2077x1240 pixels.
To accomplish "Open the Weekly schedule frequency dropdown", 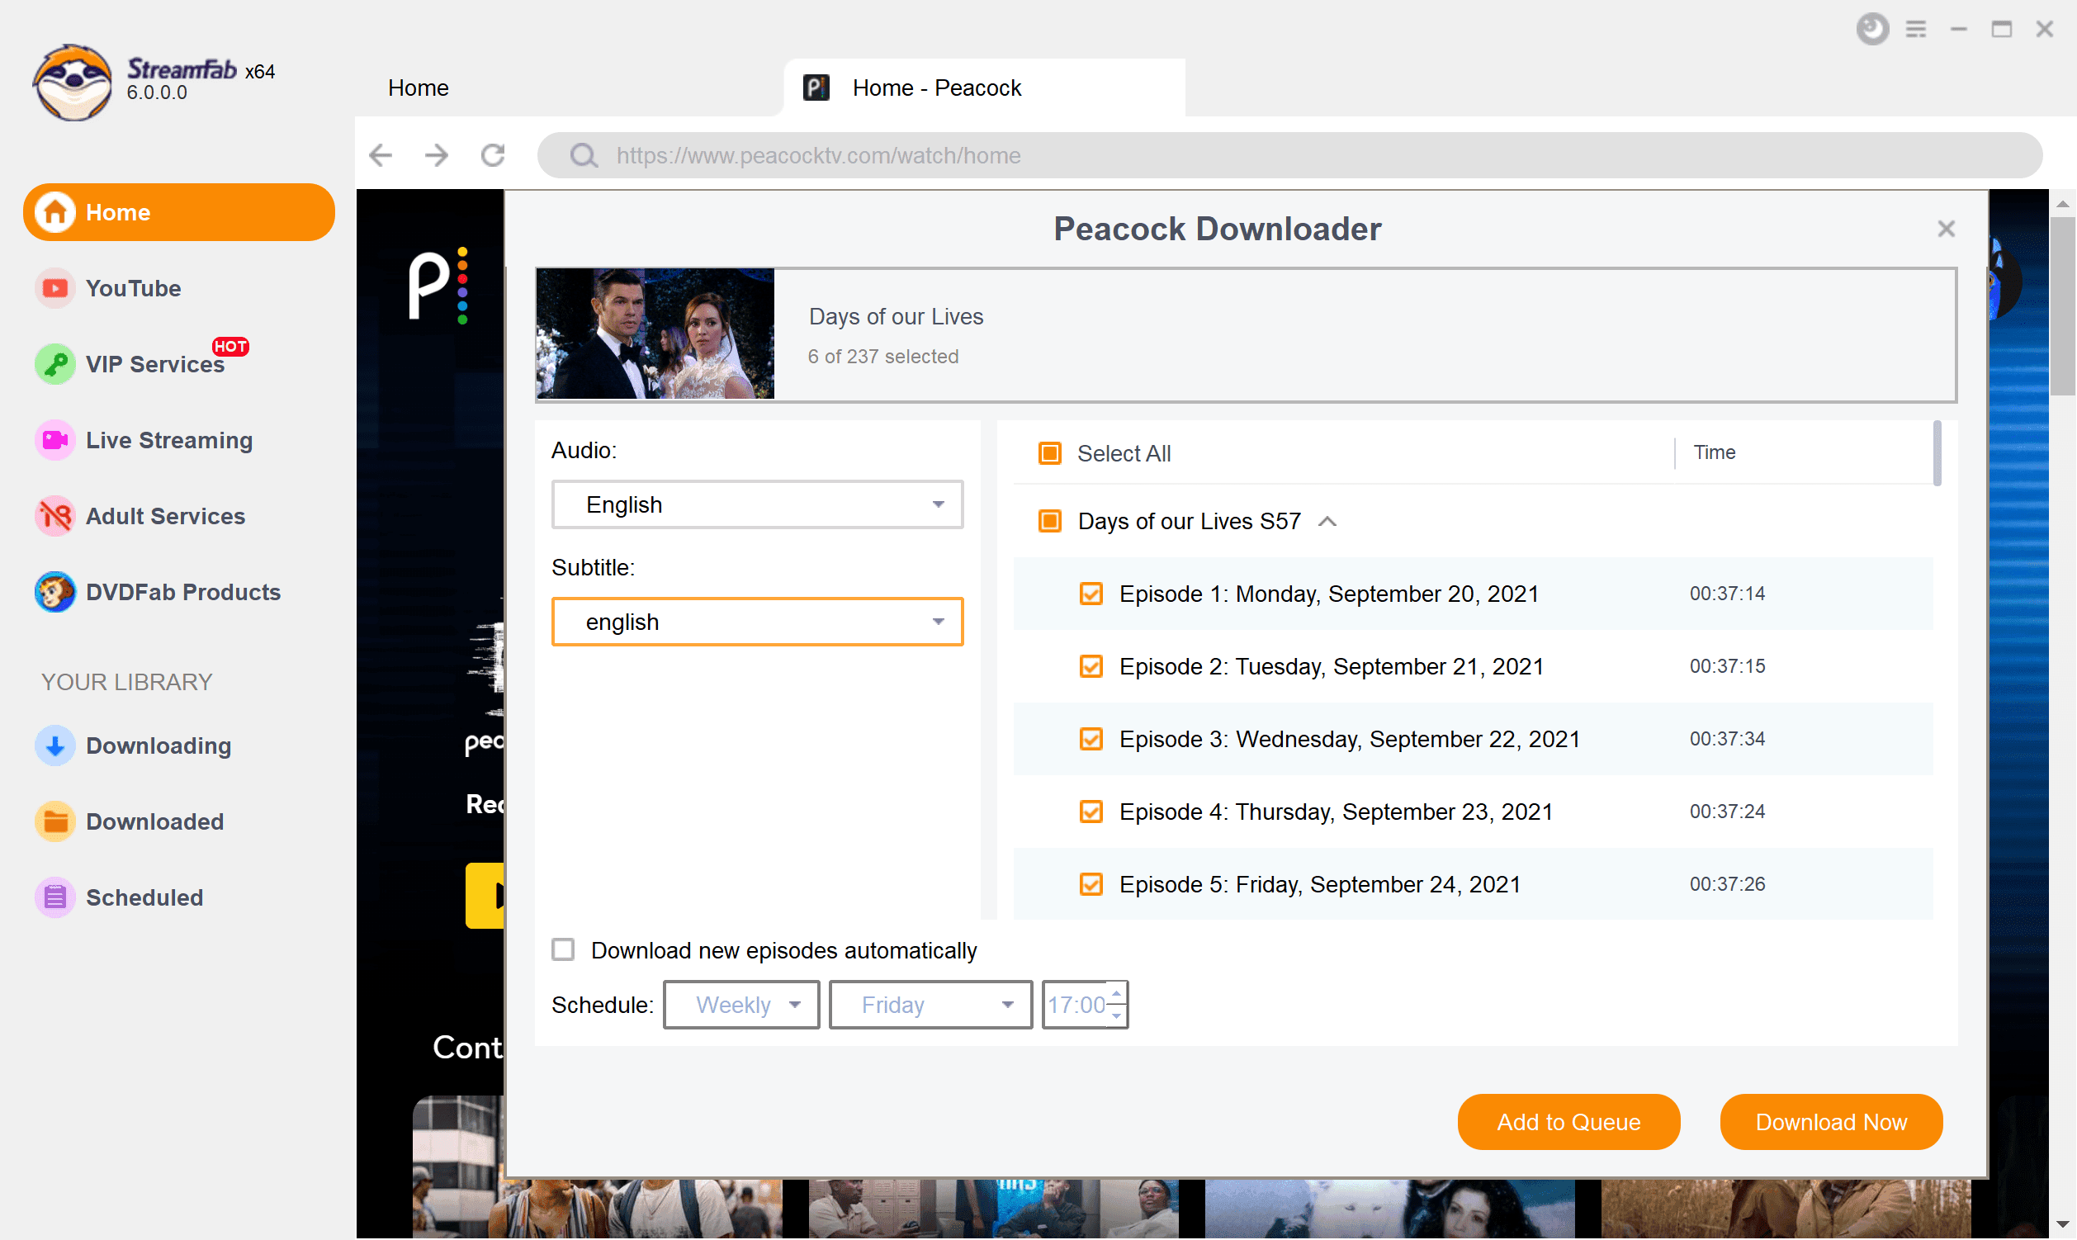I will [x=740, y=1006].
